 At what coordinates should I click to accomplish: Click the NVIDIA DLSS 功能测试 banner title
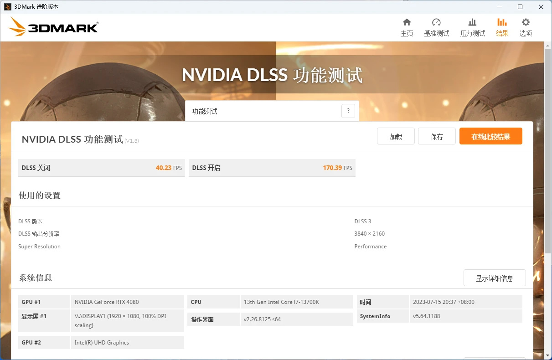[x=272, y=75]
